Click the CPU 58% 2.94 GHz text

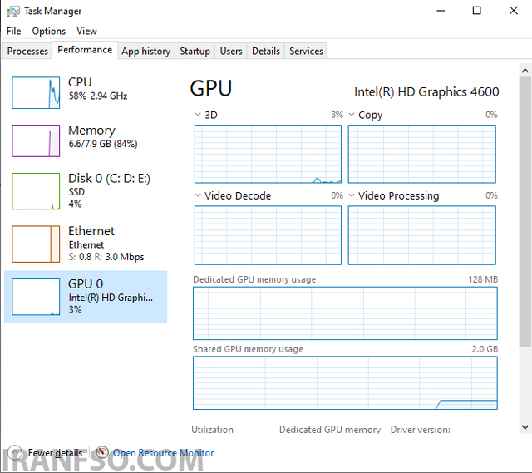[98, 96]
